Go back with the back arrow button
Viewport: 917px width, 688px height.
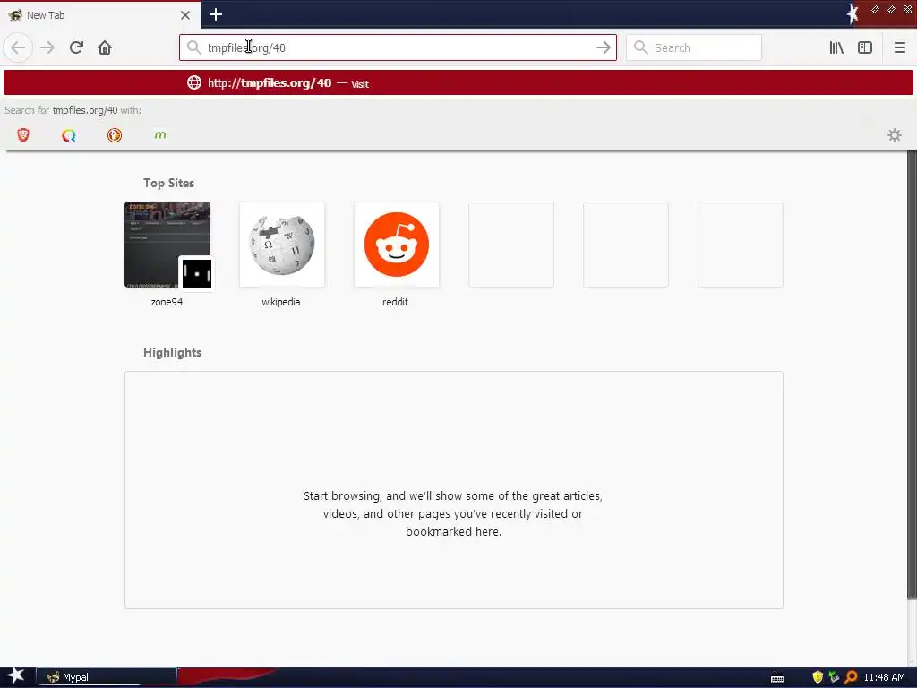click(x=18, y=47)
